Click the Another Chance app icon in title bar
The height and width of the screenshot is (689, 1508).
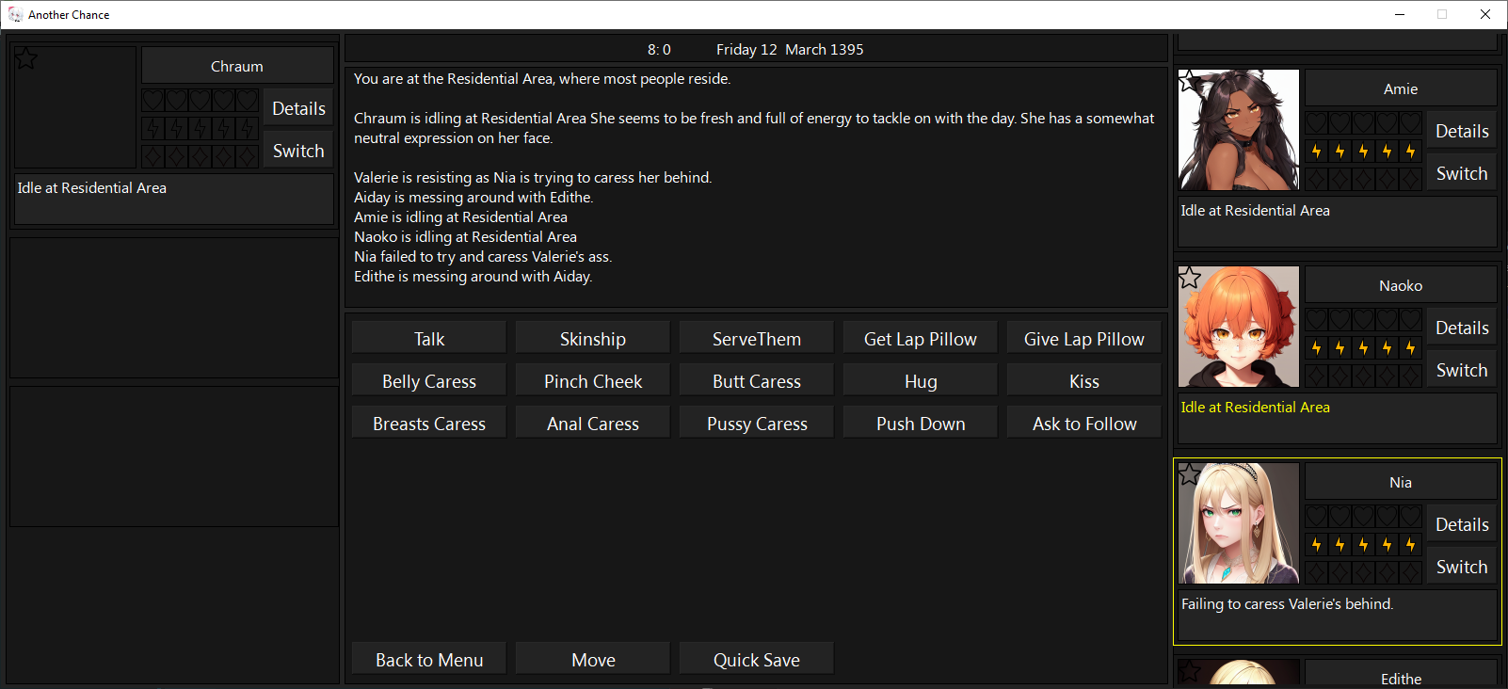click(x=15, y=14)
